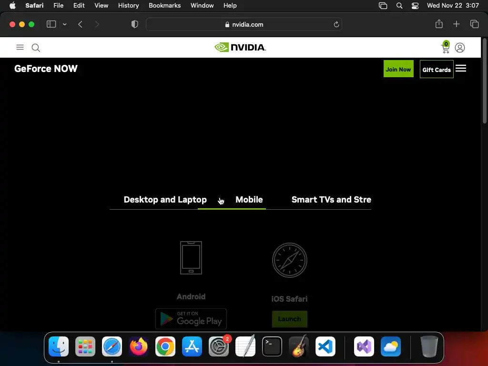Open the GeForce NOW submenu hamburger icon
This screenshot has width=488, height=366.
461,69
